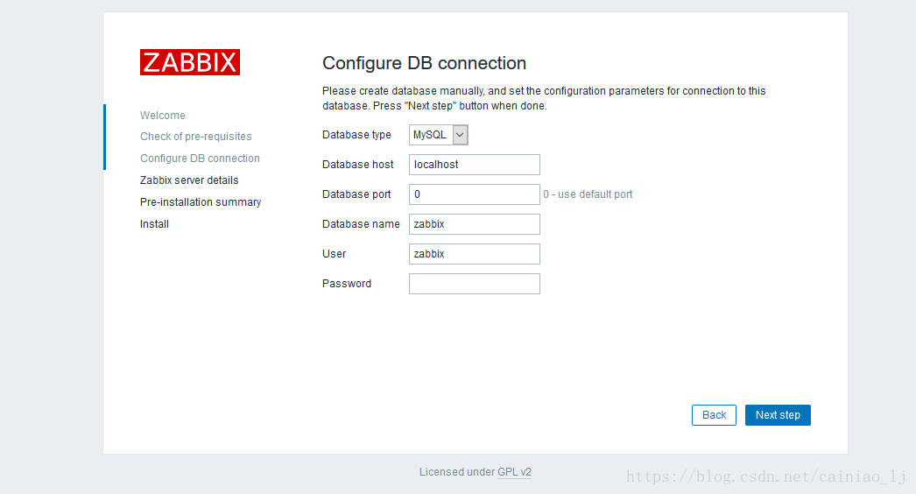Select Welcome step in sidebar

coord(162,116)
